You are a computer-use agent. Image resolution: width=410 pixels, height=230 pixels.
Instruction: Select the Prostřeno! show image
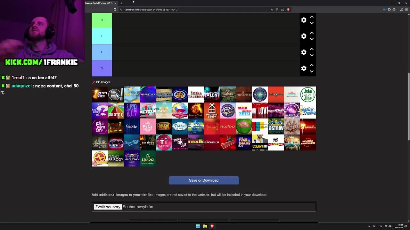pos(228,126)
